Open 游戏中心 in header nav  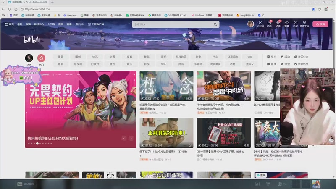click(x=39, y=24)
